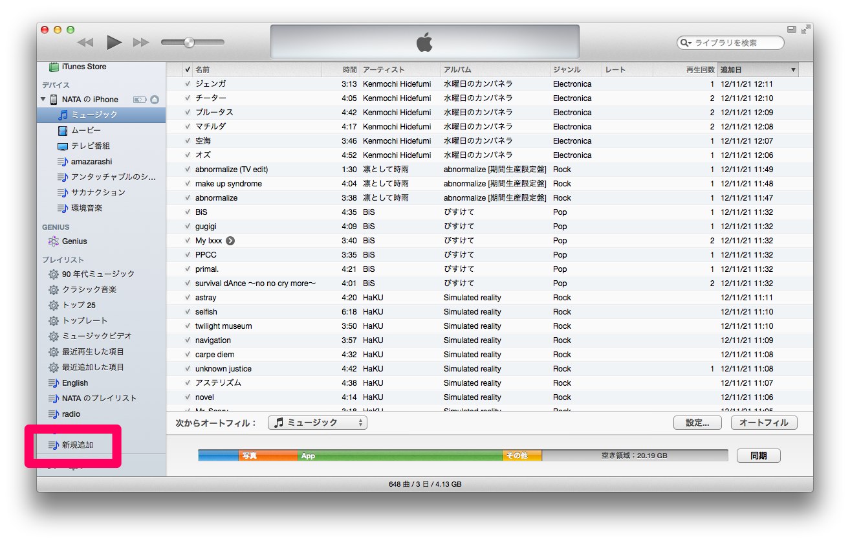The height and width of the screenshot is (543, 850).
Task: Adjust the volume slider knob
Action: (x=189, y=43)
